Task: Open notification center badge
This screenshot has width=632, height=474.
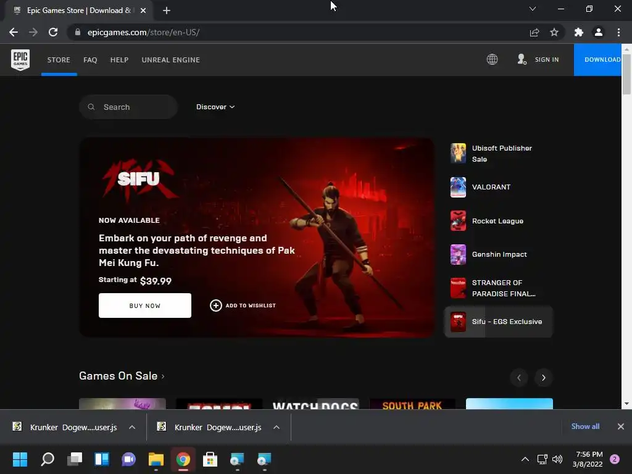Action: (x=615, y=459)
